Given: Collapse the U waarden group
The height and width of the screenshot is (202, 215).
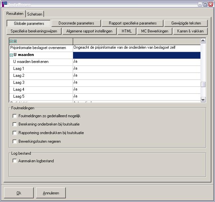Looking at the screenshot, I should [11, 55].
